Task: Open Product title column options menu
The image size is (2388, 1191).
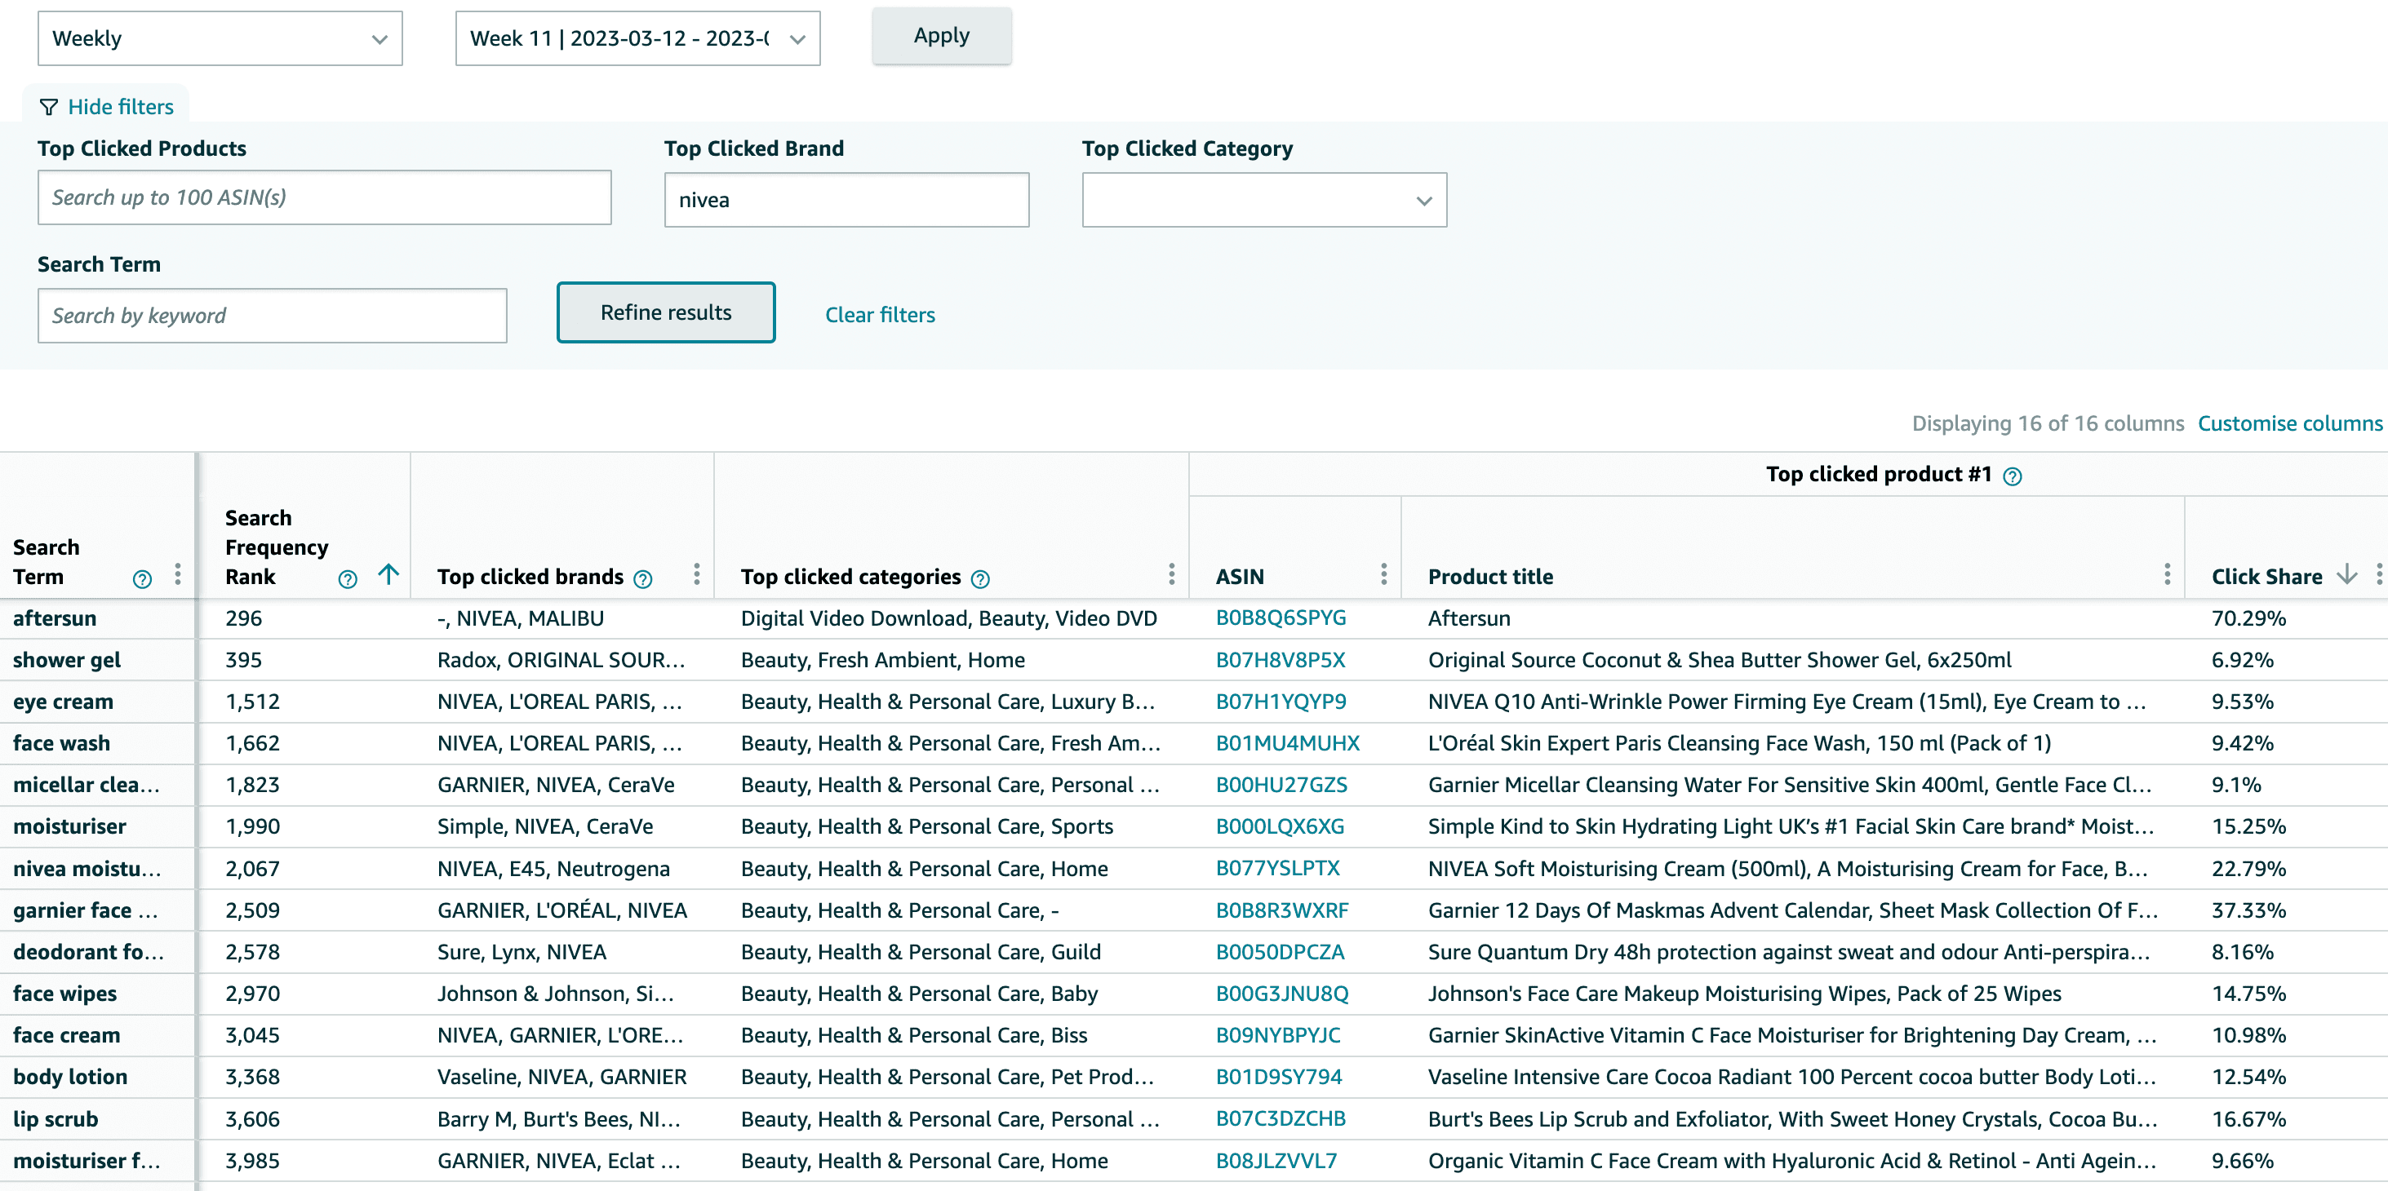Action: (2167, 574)
